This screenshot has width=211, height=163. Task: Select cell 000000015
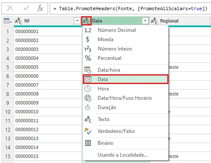(48, 156)
